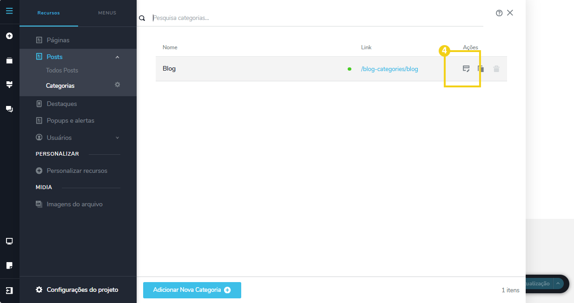Expand the Usuários dropdown
574x303 pixels.
coord(117,138)
